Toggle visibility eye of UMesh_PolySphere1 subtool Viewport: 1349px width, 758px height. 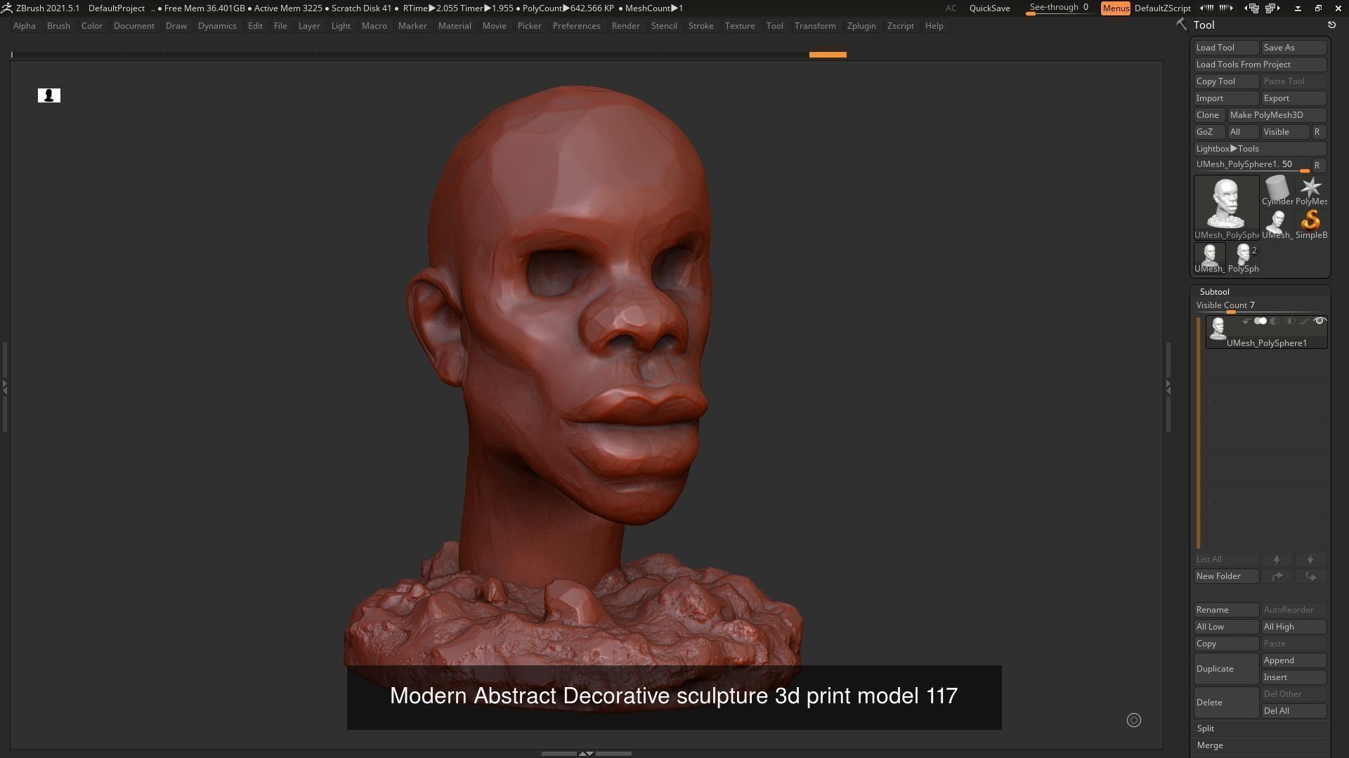pyautogui.click(x=1319, y=321)
